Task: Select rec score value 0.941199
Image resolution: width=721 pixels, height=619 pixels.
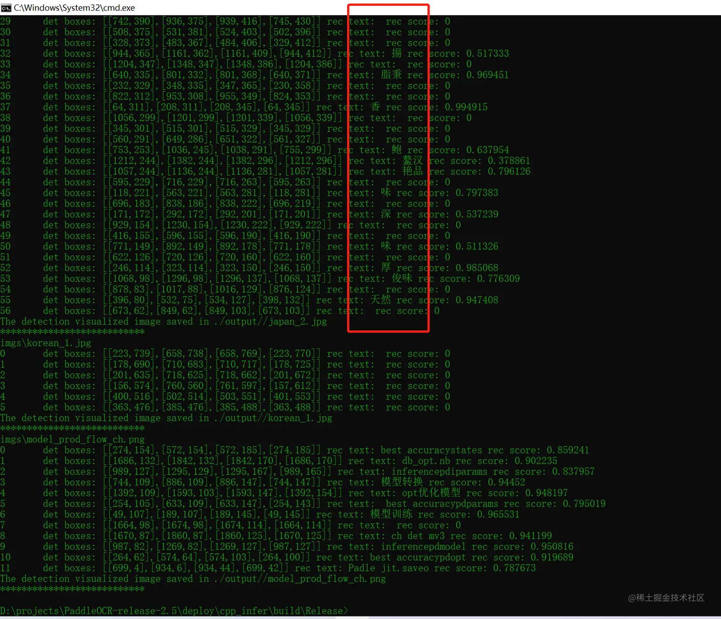Action: click(530, 536)
